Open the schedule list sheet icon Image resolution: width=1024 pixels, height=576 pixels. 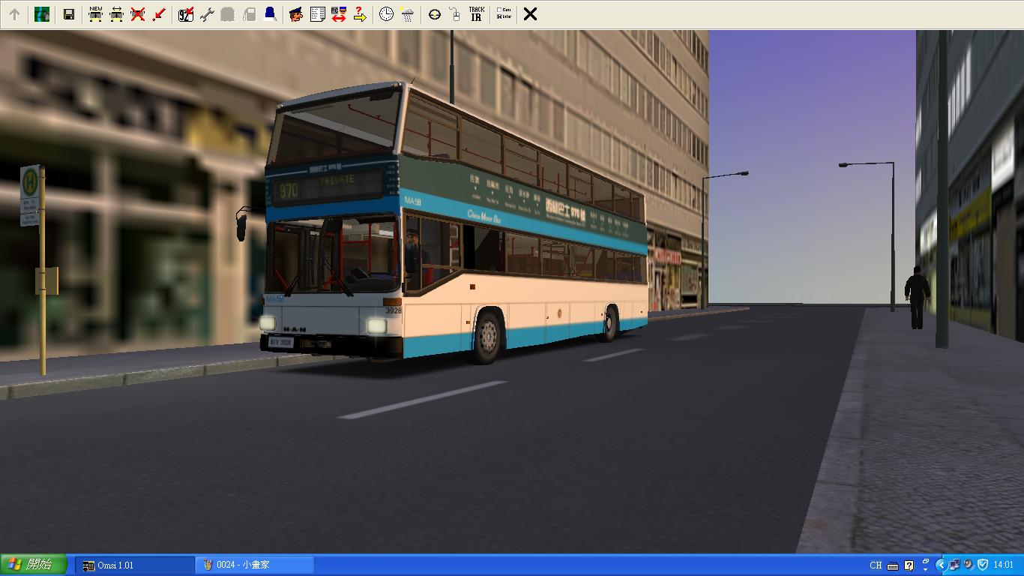[x=317, y=14]
